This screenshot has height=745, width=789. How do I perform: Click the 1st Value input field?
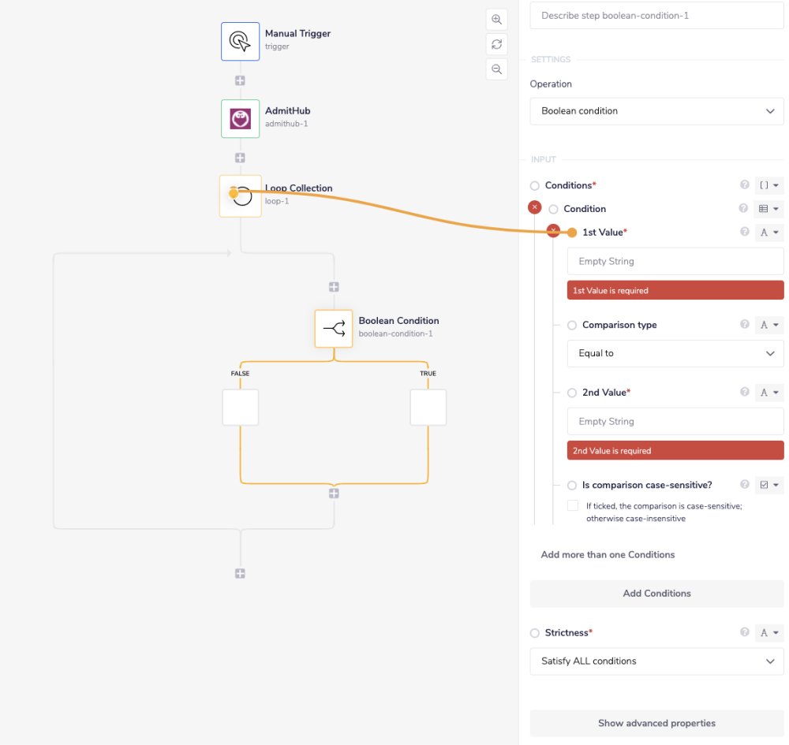[675, 261]
